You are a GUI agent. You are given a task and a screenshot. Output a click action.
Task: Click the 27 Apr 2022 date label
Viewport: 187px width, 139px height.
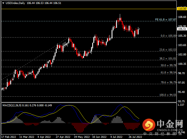click(x=63, y=137)
